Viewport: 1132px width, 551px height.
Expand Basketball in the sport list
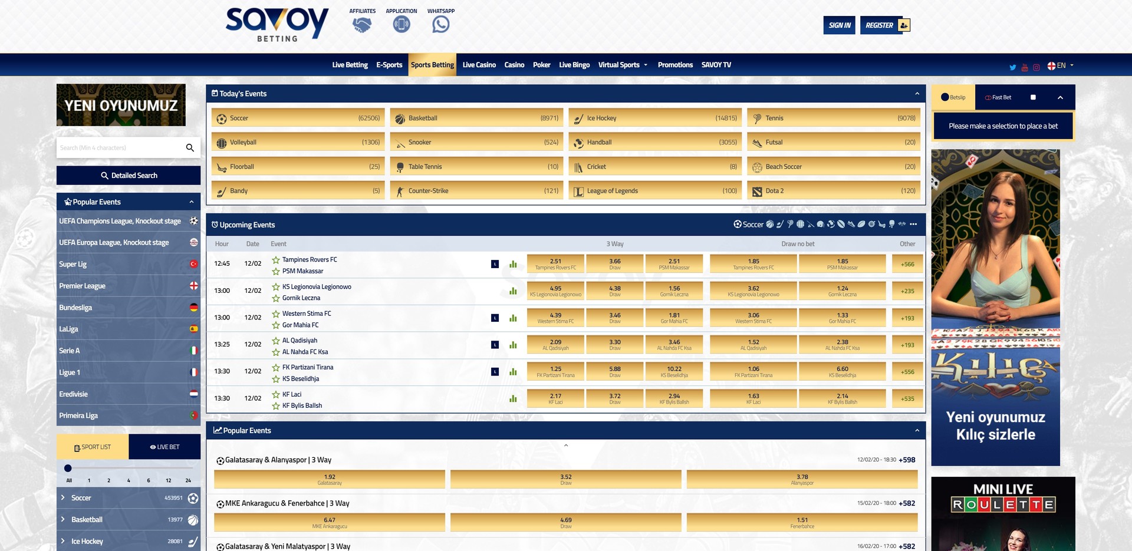62,520
